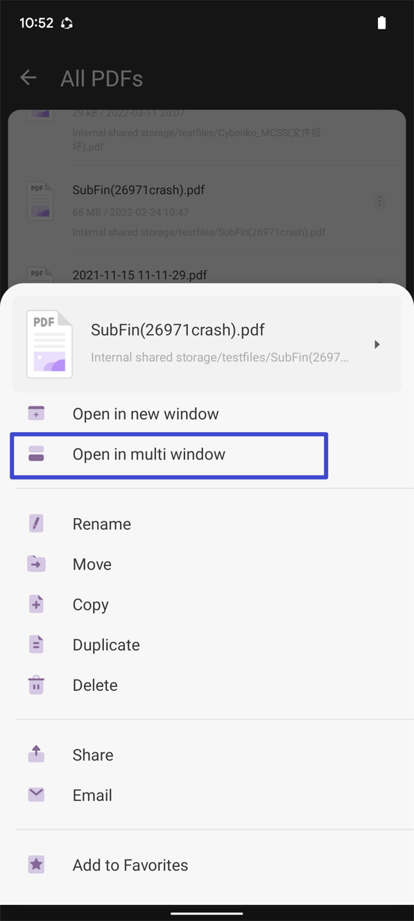Tap the All PDFs title
Screen dimensions: 414x921
pyautogui.click(x=101, y=78)
